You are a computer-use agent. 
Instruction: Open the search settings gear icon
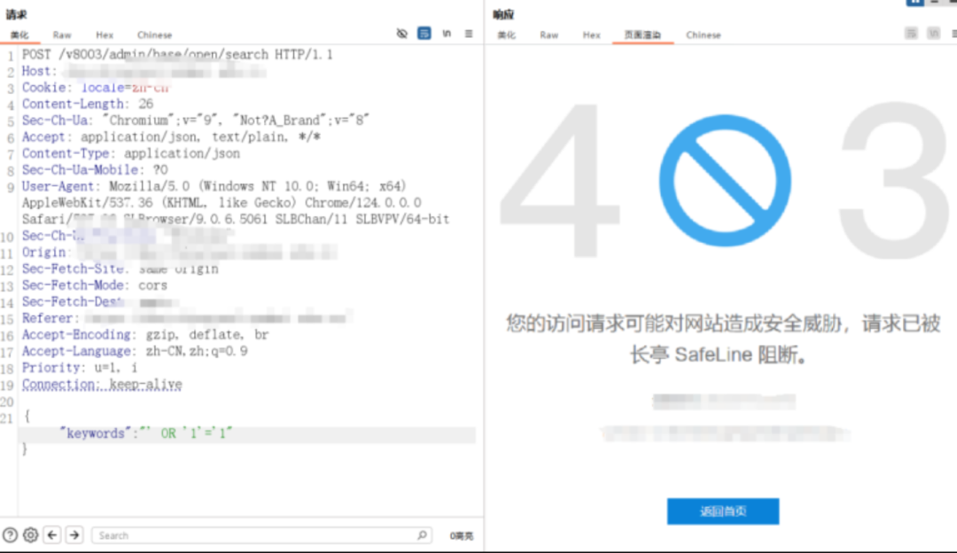(x=30, y=535)
